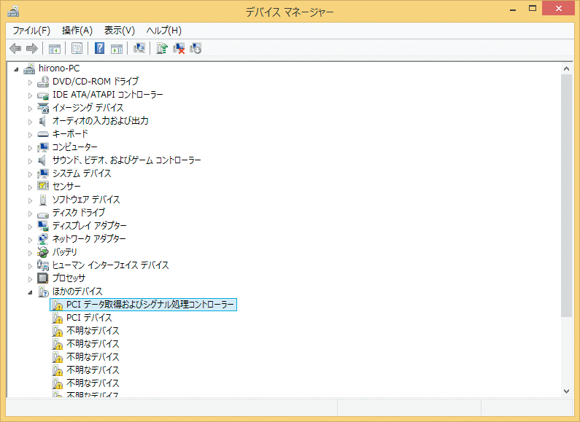Expand the ディスク ドライブ node arrow

point(31,214)
